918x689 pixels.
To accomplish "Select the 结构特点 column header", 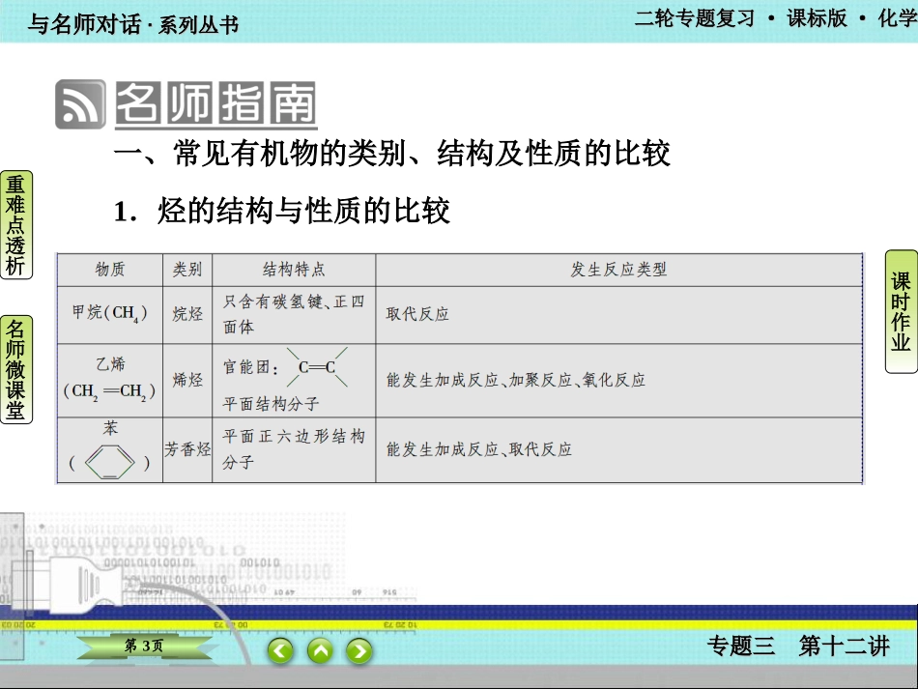I will click(294, 270).
